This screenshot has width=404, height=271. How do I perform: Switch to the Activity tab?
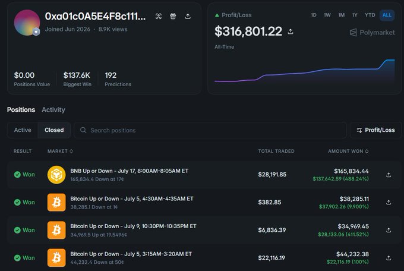(53, 109)
